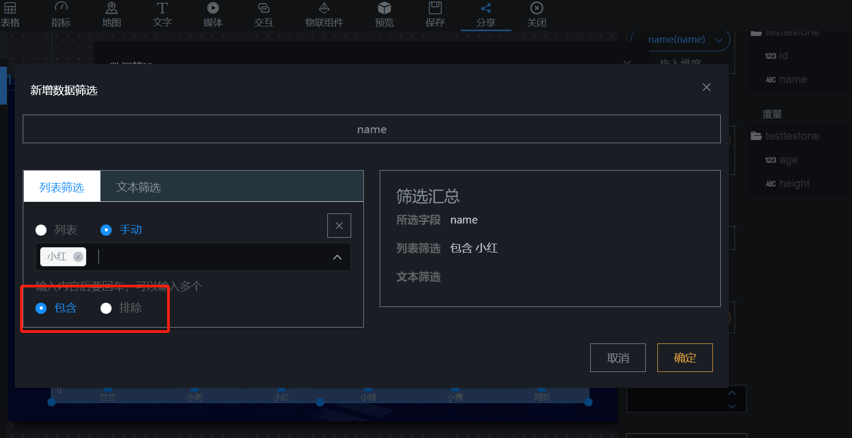Click the stepper up arrow at bottom right
852x438 pixels.
(x=732, y=393)
